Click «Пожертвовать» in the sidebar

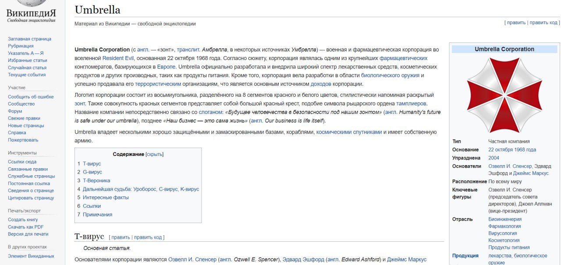(x=23, y=140)
